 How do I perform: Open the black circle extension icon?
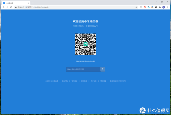point(156,7)
